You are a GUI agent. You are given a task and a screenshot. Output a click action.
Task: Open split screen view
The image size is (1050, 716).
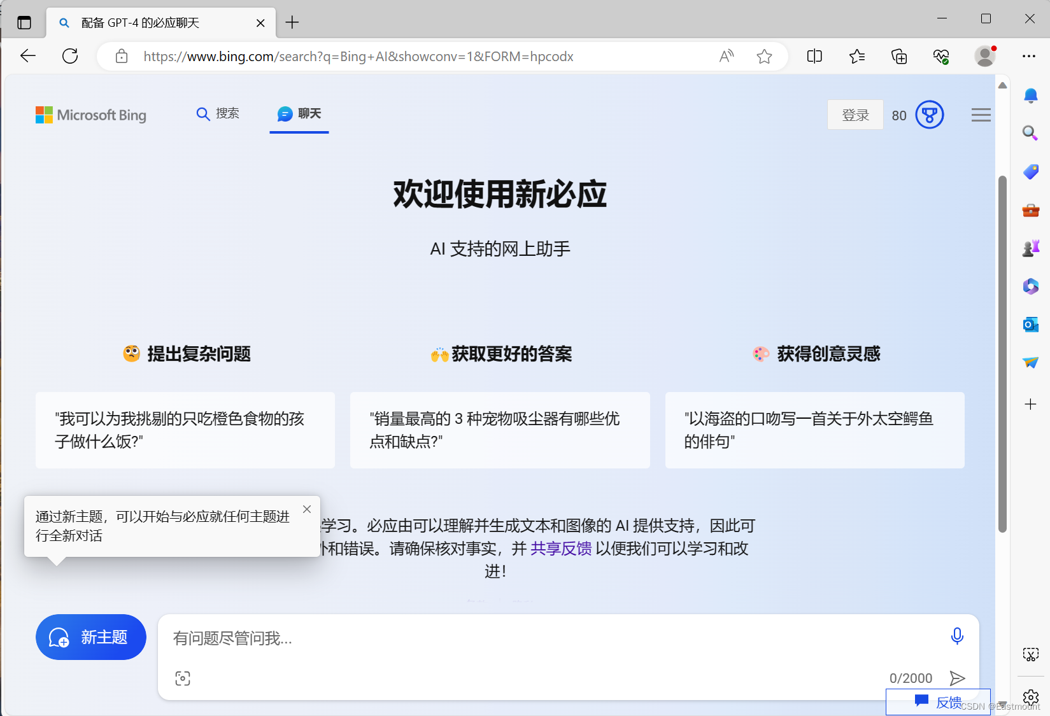814,56
